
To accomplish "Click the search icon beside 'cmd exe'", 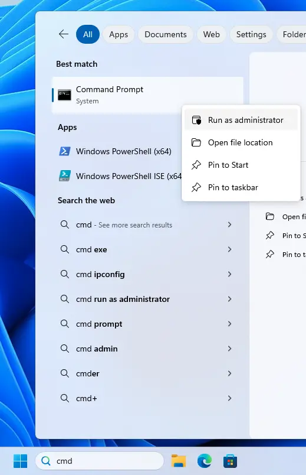I will (x=65, y=250).
